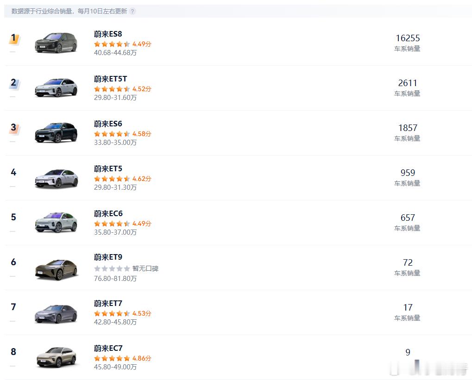Click the 76.80-81.80万 price for ET9
Viewport: 472px width, 380px height.
[x=115, y=279]
